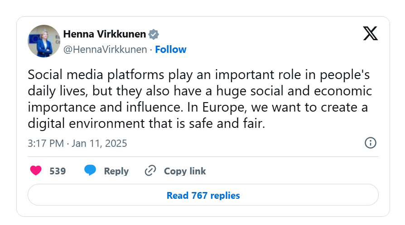Open the tweet info circle icon
The image size is (405, 225).
[x=370, y=143]
